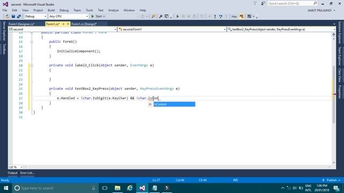This screenshot has width=344, height=193.
Task: Toggle the highlighted icon next to Hex
Action: 241,17
